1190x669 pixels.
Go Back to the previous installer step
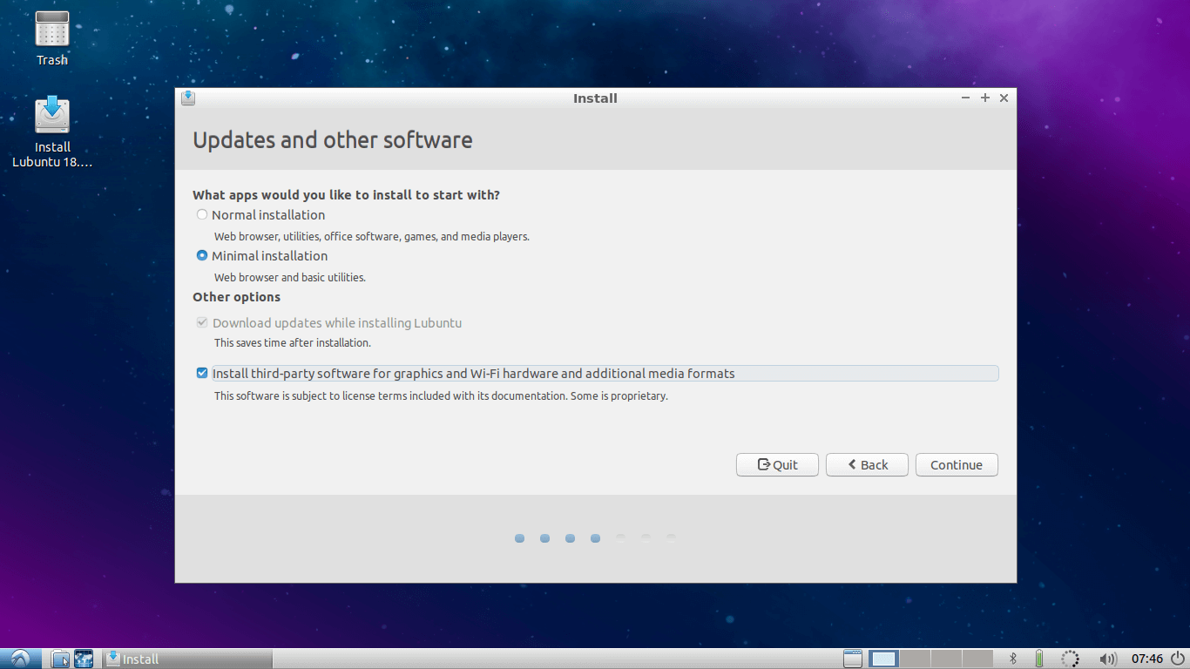click(867, 465)
